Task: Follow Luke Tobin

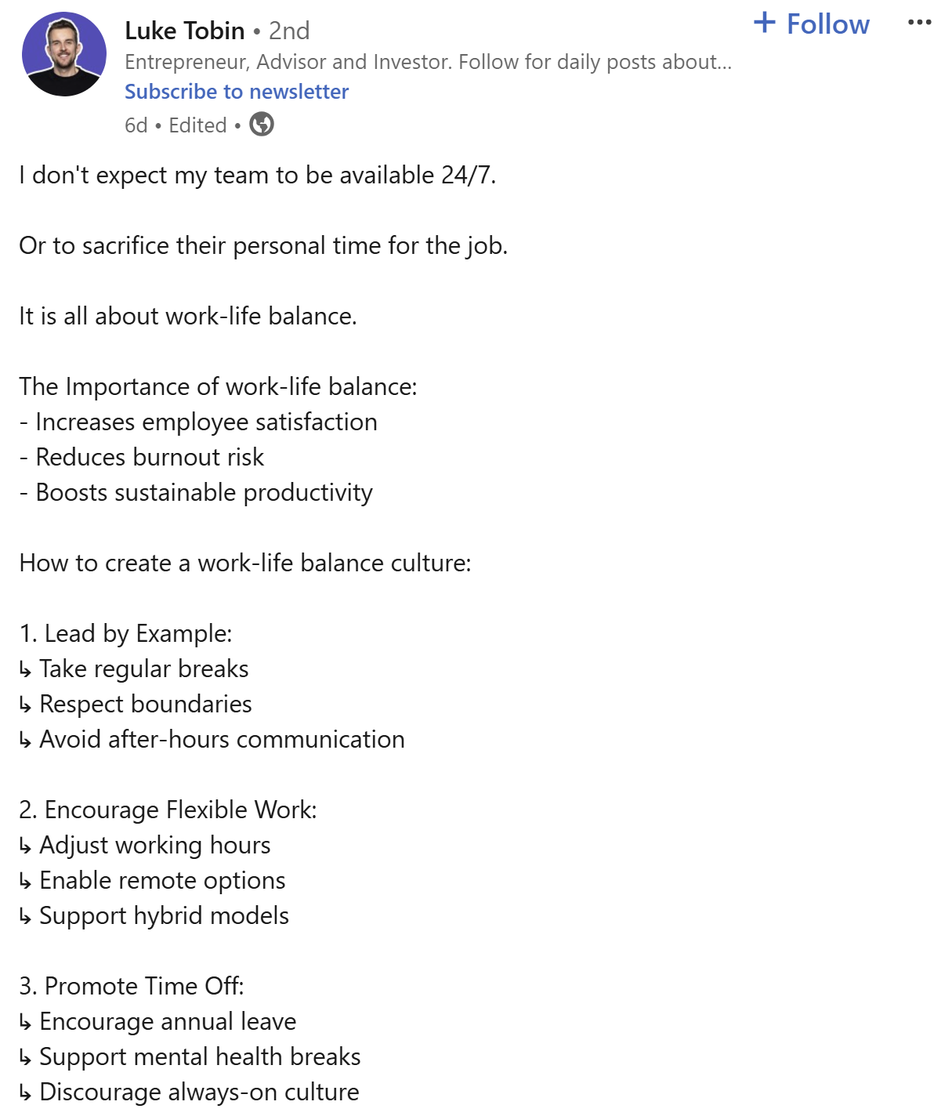Action: point(811,24)
